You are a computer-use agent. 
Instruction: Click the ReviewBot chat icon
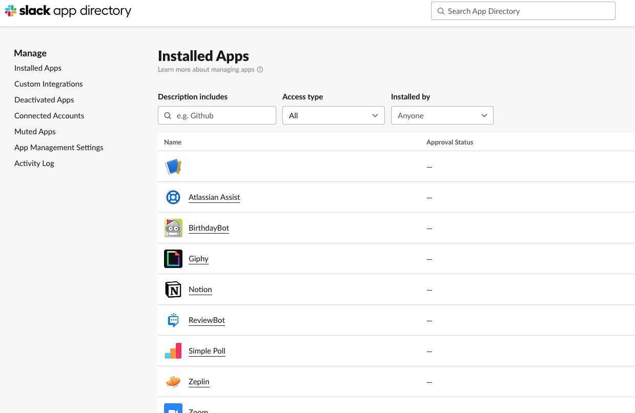173,320
